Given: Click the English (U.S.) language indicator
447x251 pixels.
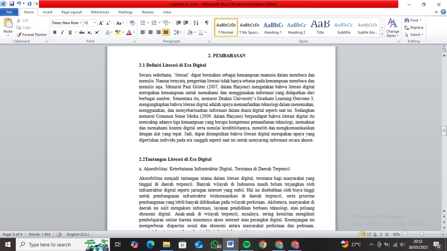Looking at the screenshot, I should click(78, 234).
